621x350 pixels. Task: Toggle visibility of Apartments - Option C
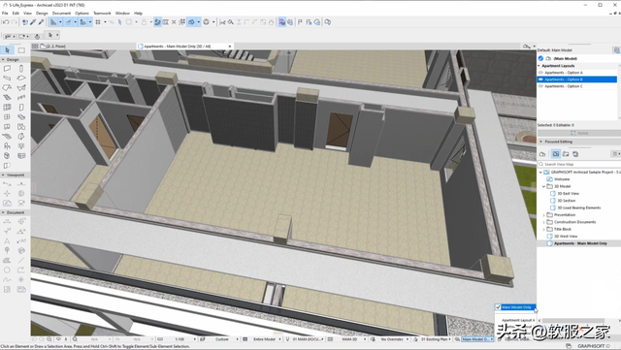coord(540,86)
